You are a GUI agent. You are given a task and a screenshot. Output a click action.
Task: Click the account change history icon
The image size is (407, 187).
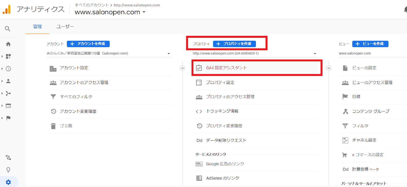[x=53, y=111]
